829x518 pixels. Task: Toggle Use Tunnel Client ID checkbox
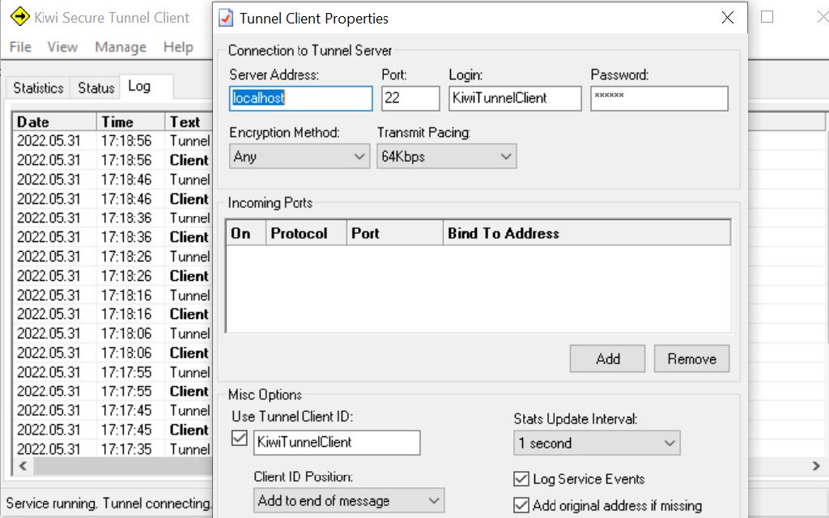point(240,438)
